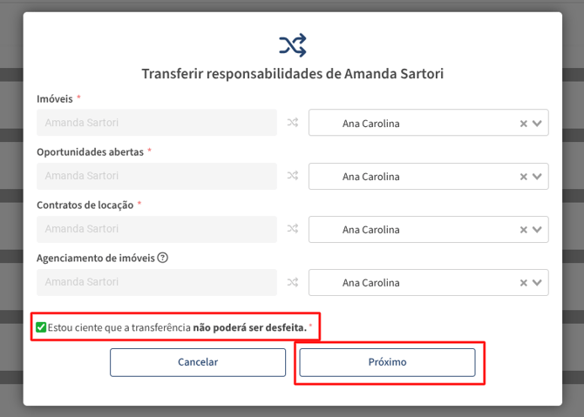Viewport: 584px width, 417px height.
Task: Clear Ana Carolina selection in Imóveis field
Action: click(x=523, y=124)
